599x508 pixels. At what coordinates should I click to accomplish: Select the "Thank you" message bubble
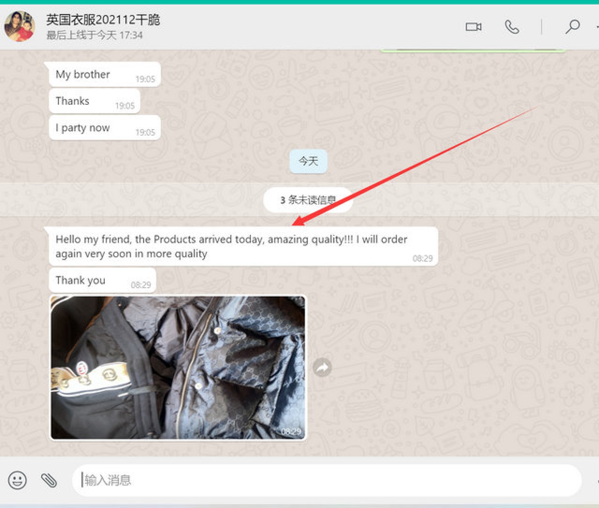(x=102, y=281)
